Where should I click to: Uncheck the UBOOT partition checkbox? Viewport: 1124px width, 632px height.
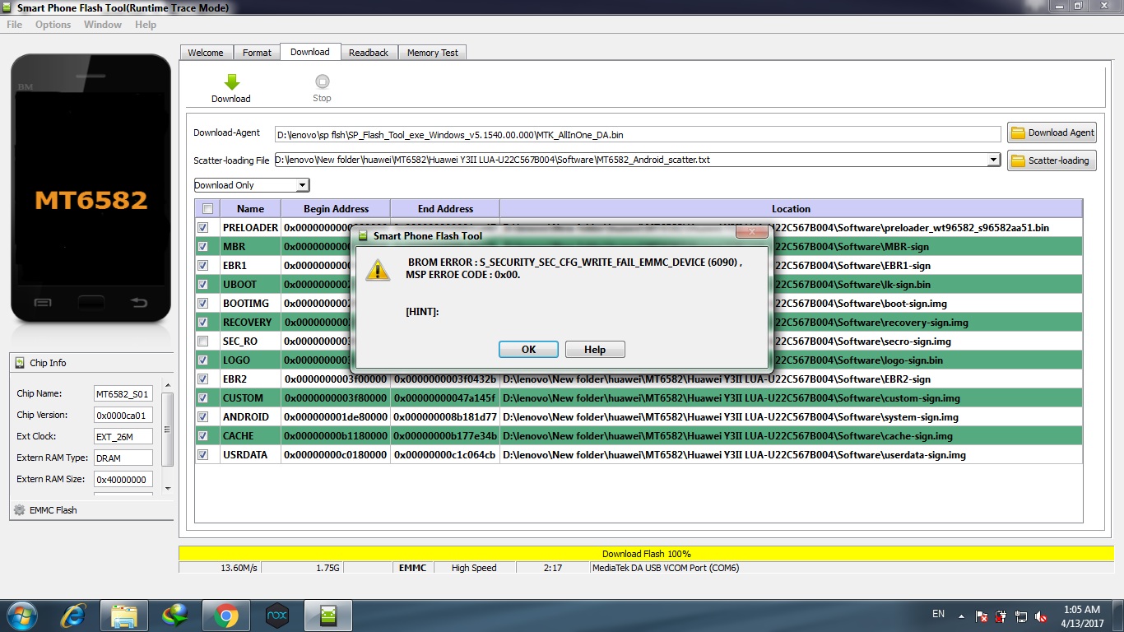pyautogui.click(x=203, y=285)
